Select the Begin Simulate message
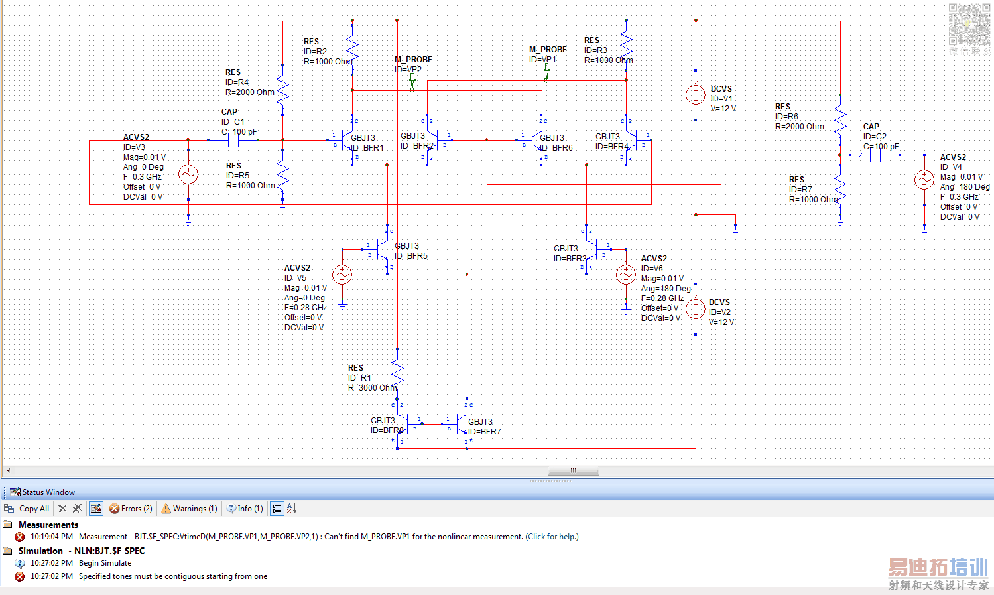Screen dimensions: 994x595 105,563
